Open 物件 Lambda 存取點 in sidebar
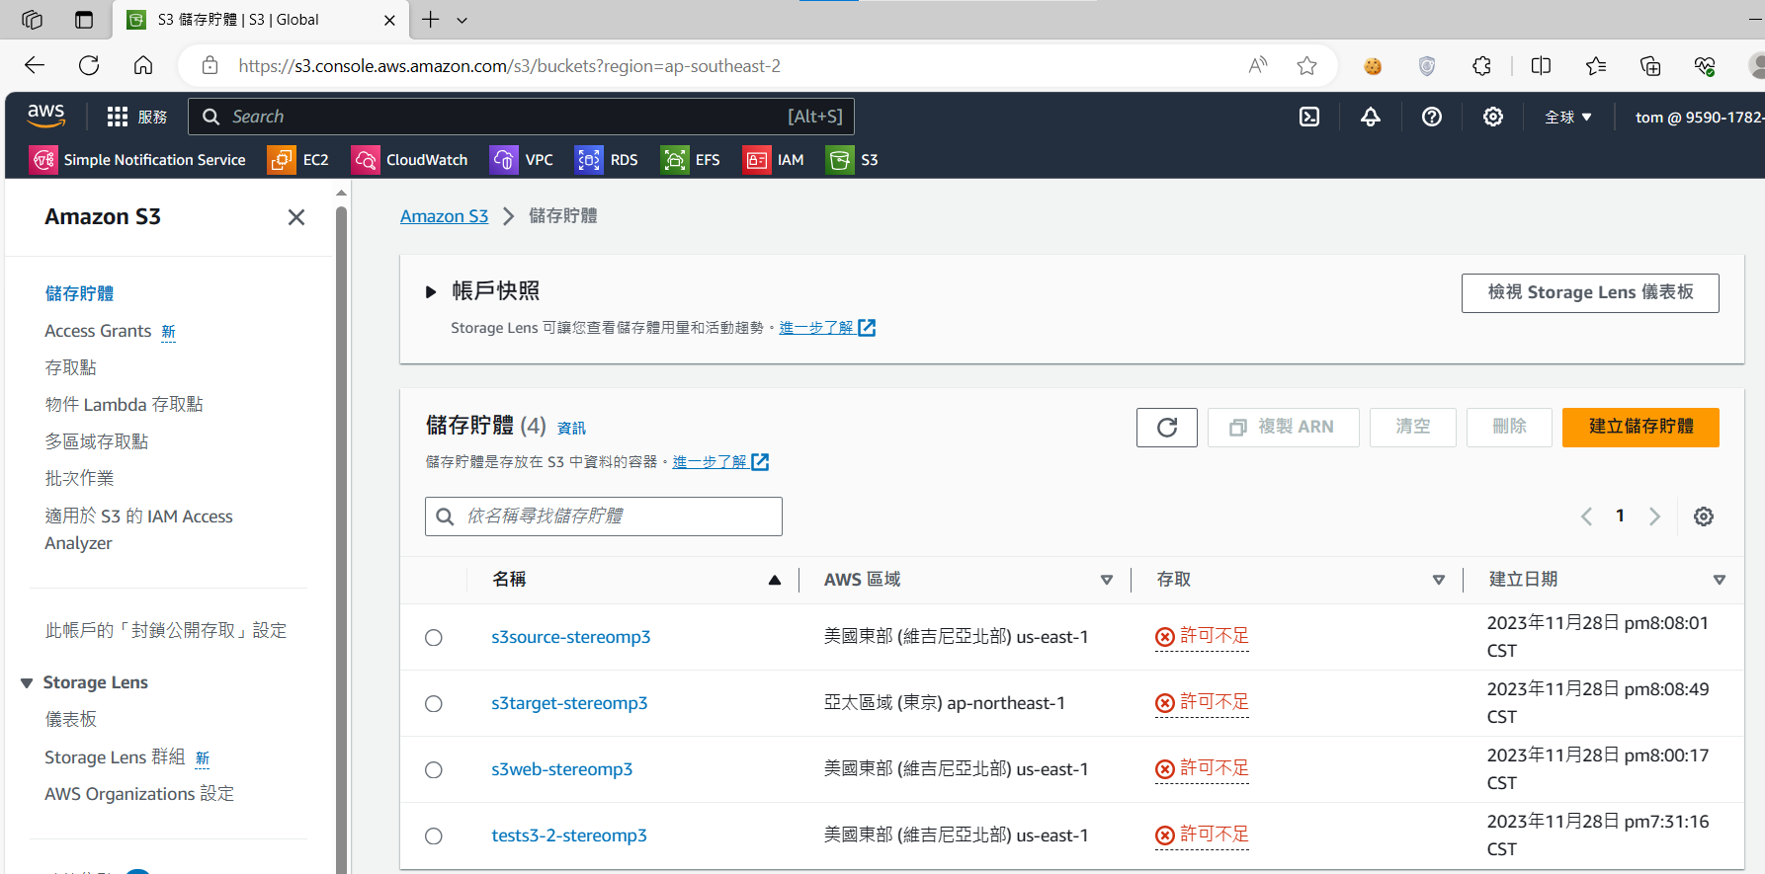1765x874 pixels. pyautogui.click(x=124, y=404)
